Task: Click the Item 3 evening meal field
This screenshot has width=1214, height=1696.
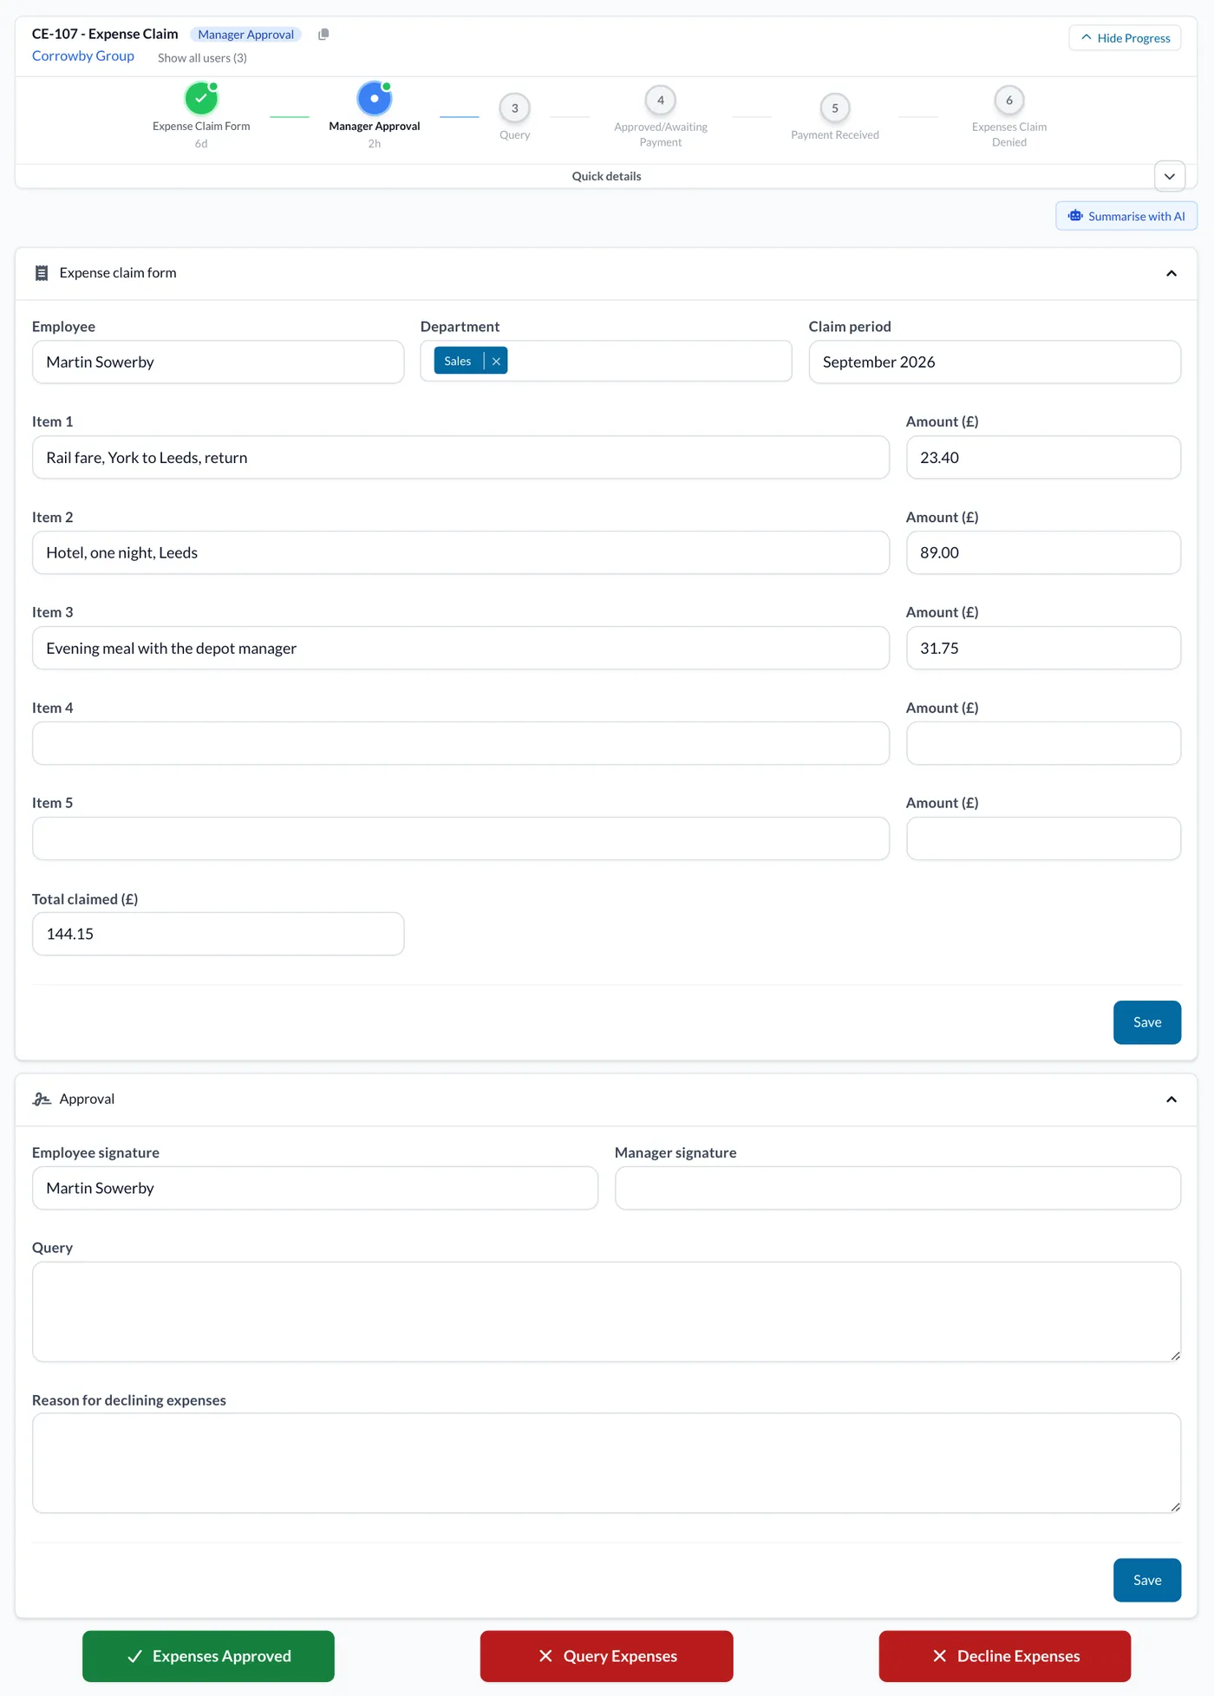Action: click(x=460, y=648)
